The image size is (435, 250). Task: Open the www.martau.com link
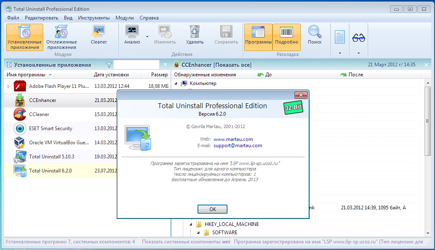[x=233, y=139]
